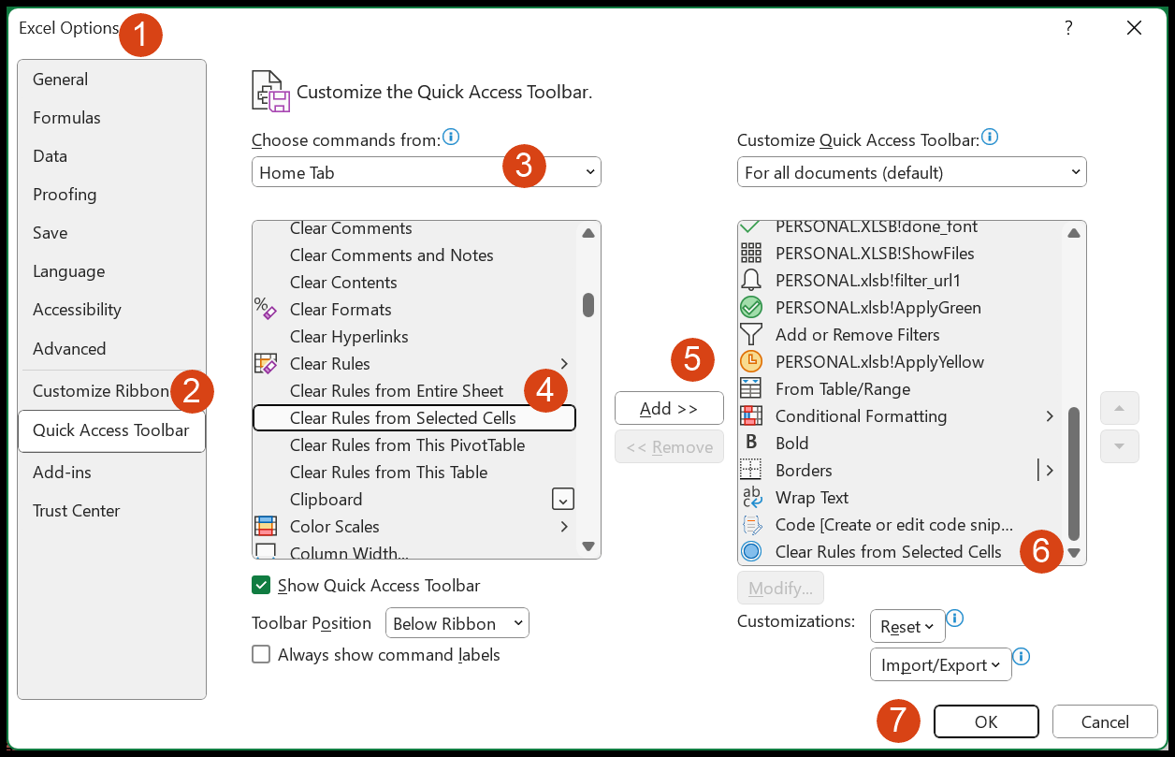
Task: Uncheck Show Quick Access Toolbar
Action: coord(261,585)
